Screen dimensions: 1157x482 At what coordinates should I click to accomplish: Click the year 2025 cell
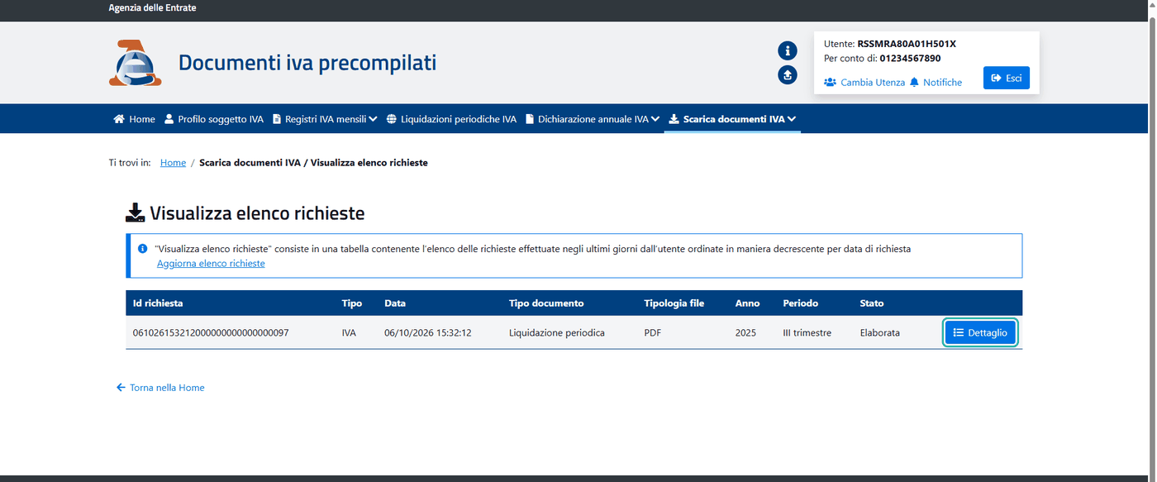pyautogui.click(x=745, y=332)
